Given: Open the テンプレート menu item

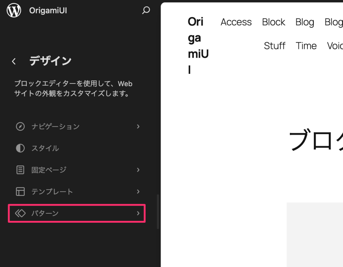Looking at the screenshot, I should click(77, 192).
